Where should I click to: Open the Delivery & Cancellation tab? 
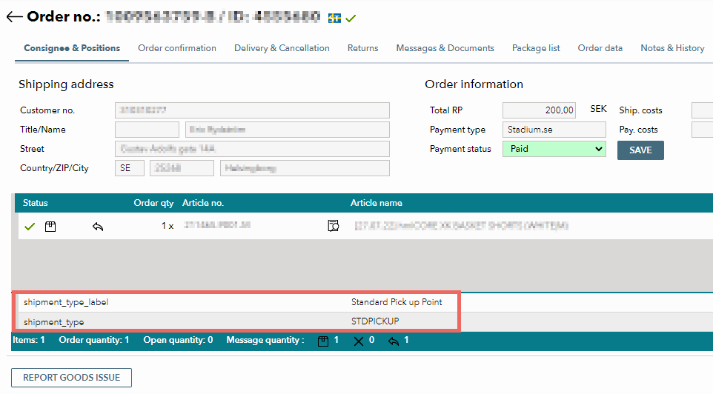click(282, 48)
